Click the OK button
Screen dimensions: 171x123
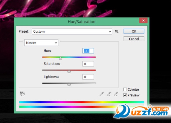tap(134, 31)
